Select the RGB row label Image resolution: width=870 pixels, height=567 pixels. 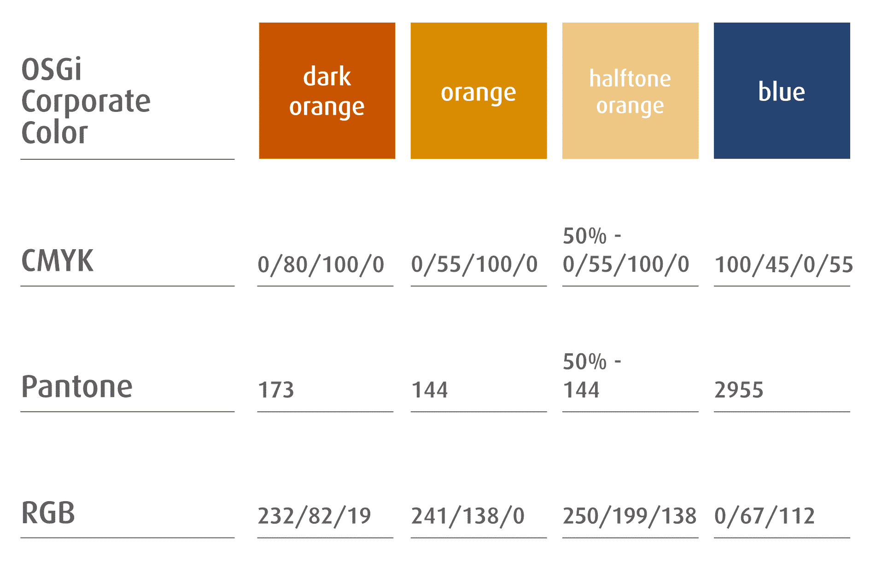[x=48, y=513]
